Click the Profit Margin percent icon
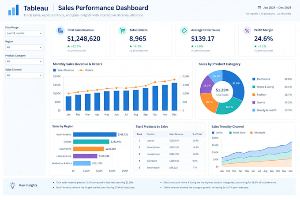 [x=247, y=30]
